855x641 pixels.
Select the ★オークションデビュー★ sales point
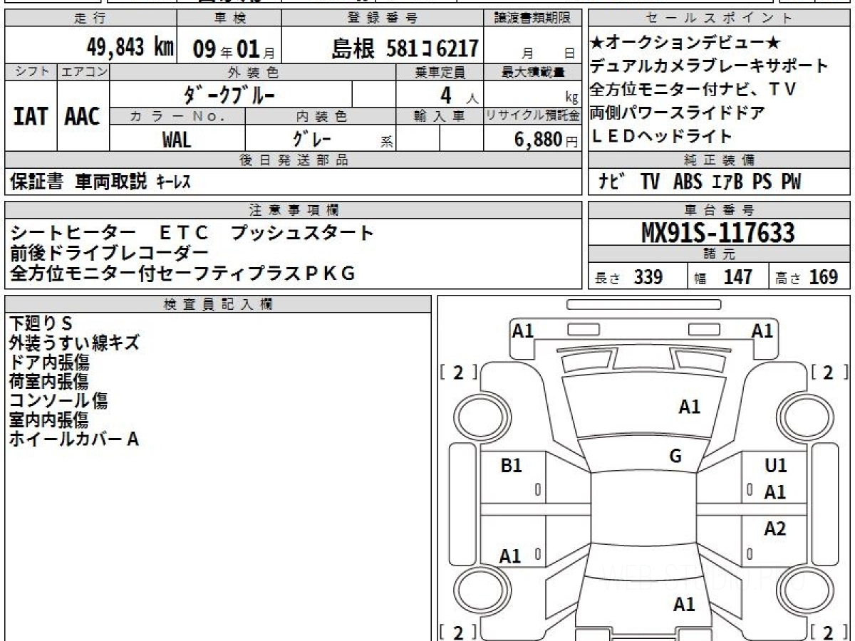[x=685, y=43]
